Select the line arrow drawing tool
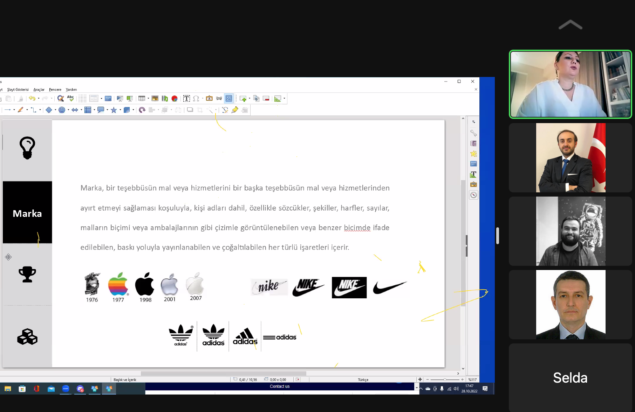Screen dimensions: 635x412 click(8, 110)
